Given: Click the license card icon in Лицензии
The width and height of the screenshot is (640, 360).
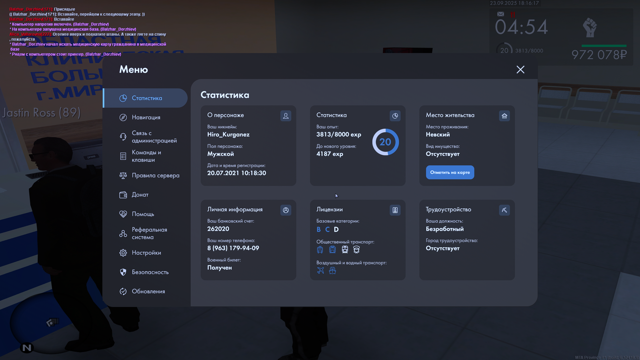Looking at the screenshot, I should click(395, 210).
